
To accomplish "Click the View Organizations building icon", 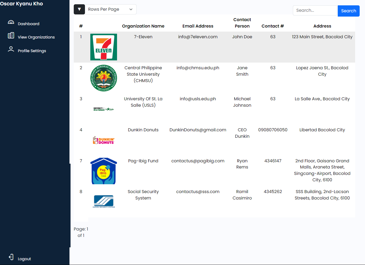I will (11, 36).
